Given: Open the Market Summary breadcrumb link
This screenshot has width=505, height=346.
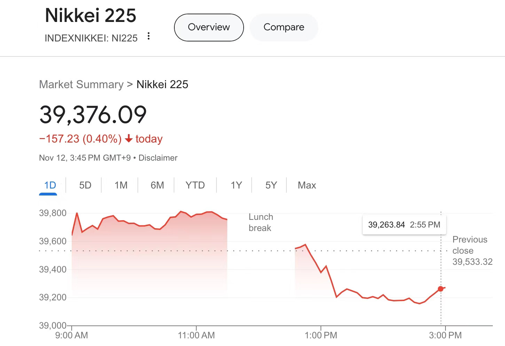Looking at the screenshot, I should coord(81,84).
